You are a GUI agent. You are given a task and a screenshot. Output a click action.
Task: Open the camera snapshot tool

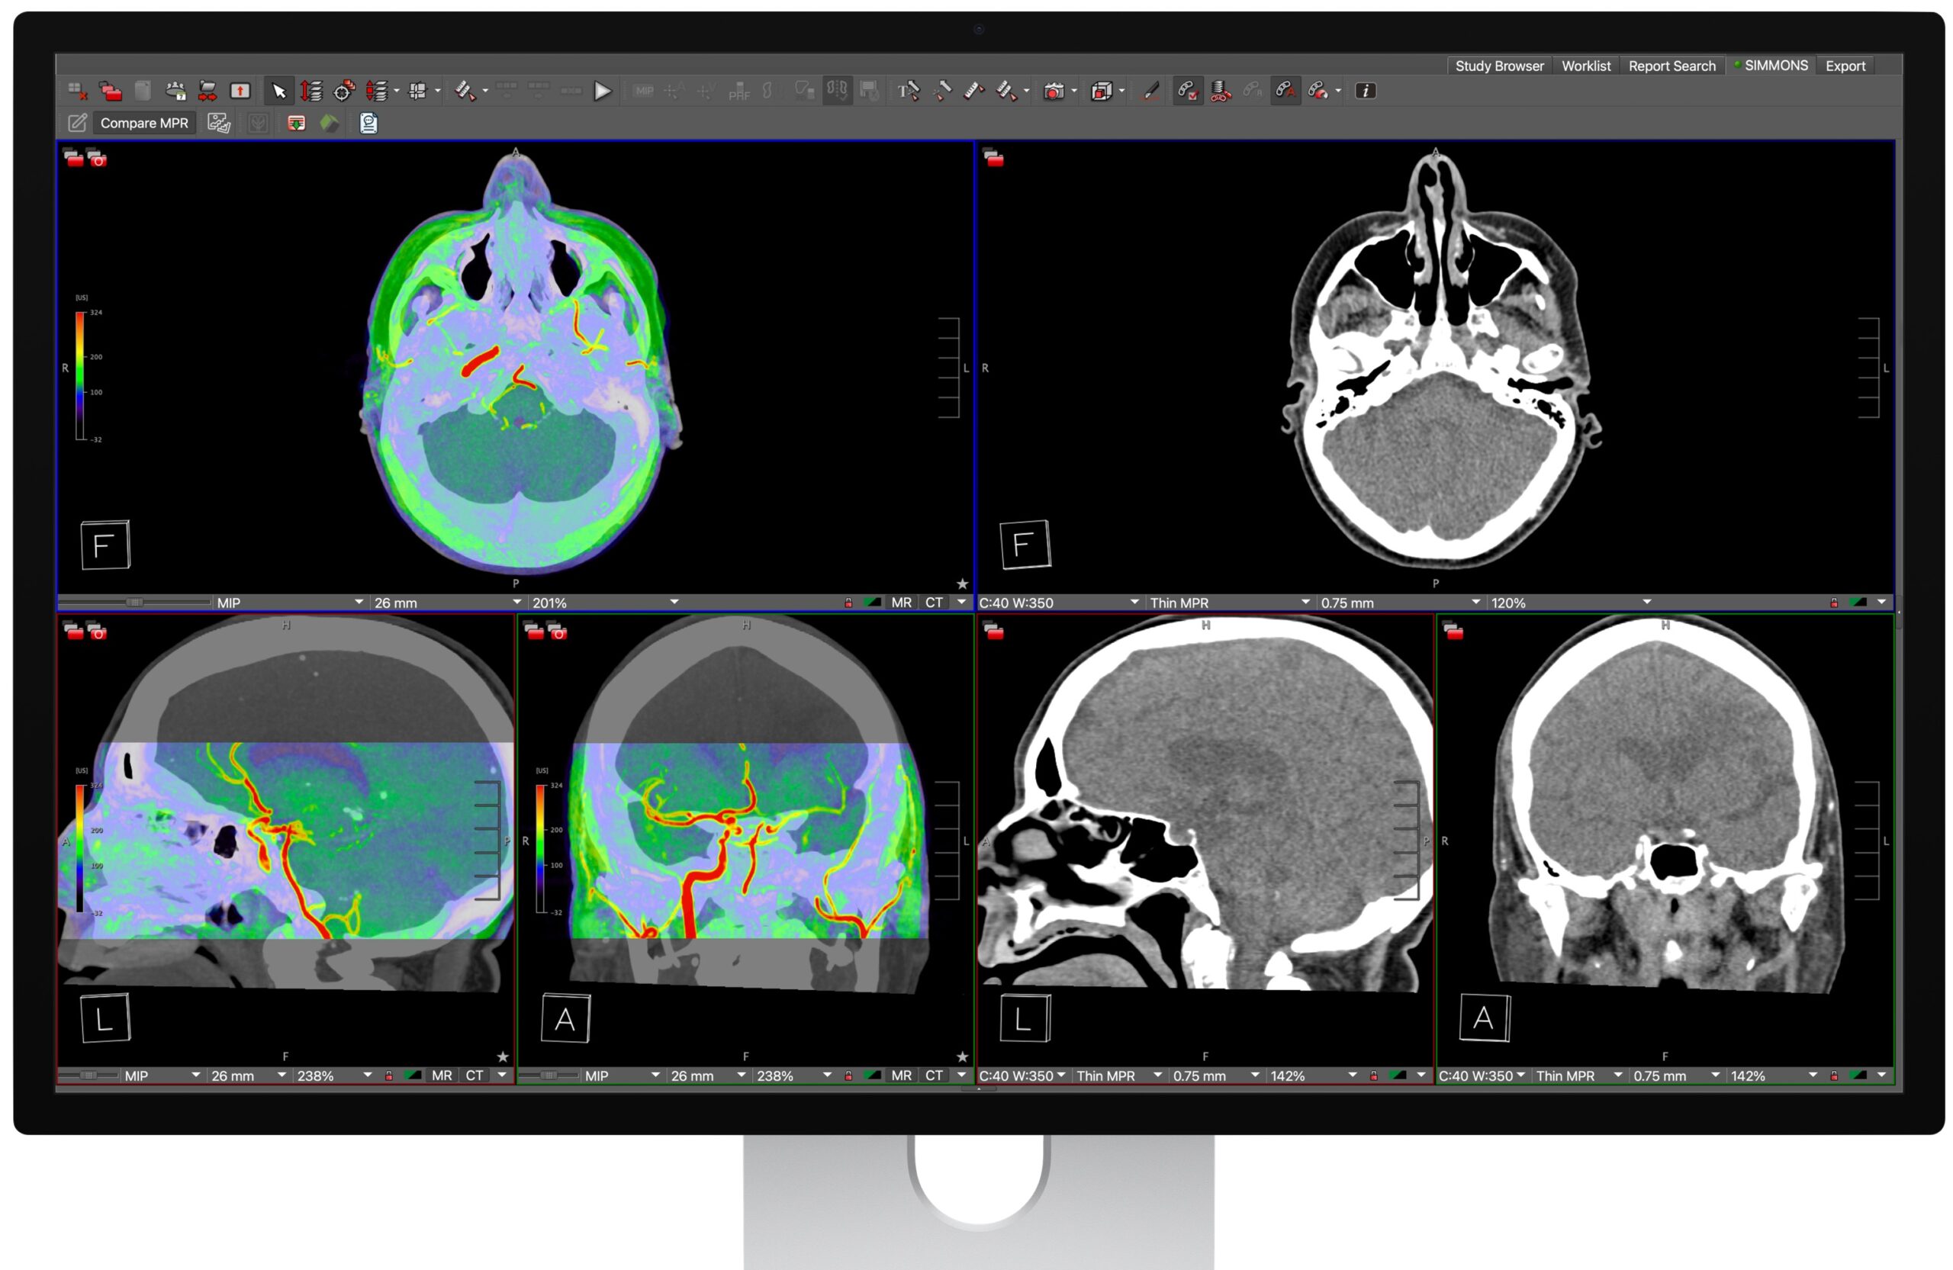tap(1053, 91)
